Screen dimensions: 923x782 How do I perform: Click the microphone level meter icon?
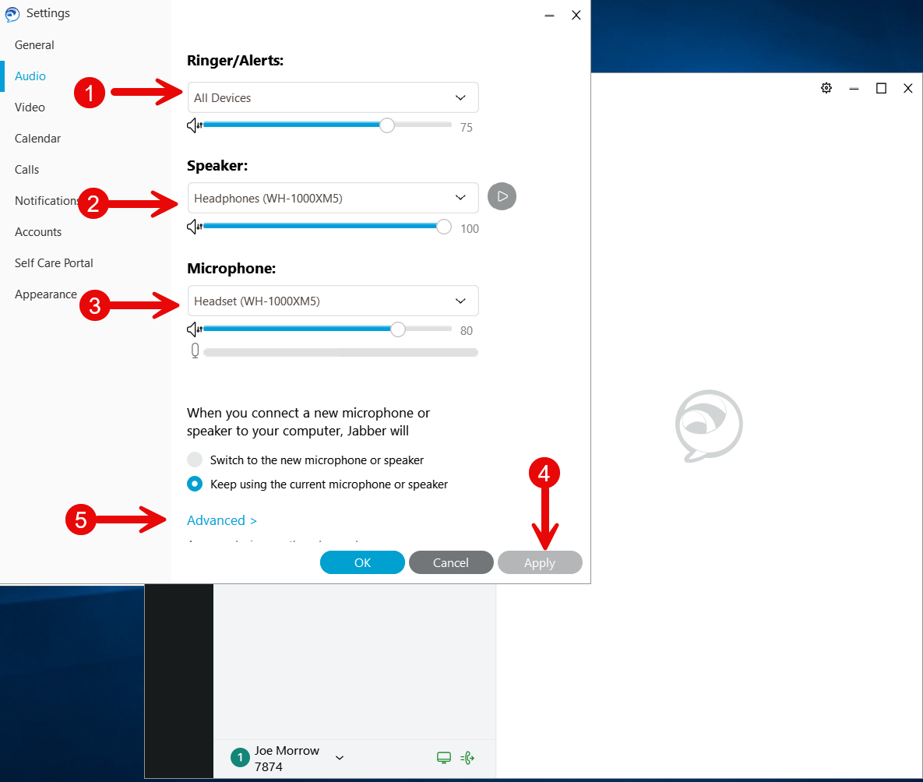(195, 351)
